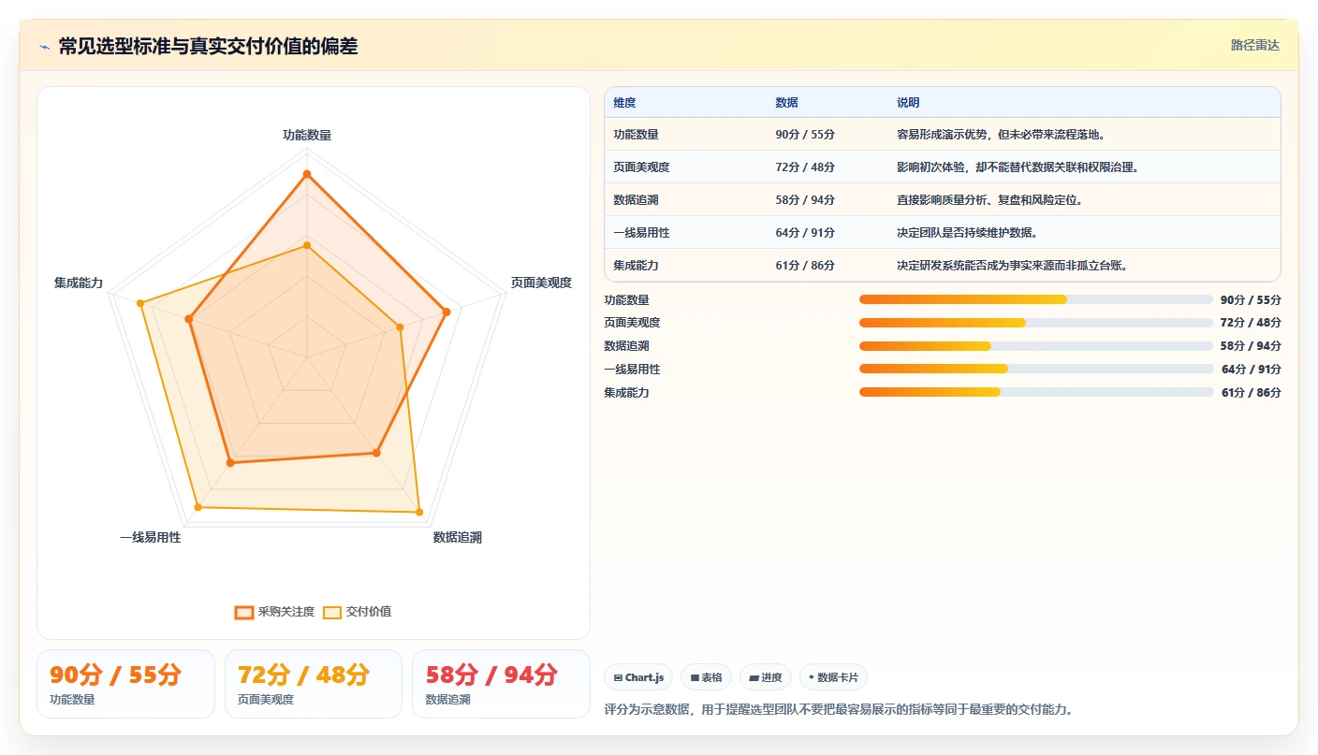Image resolution: width=1318 pixels, height=755 pixels.
Task: Click the 功能数量 progress bar
Action: pyautogui.click(x=1035, y=299)
